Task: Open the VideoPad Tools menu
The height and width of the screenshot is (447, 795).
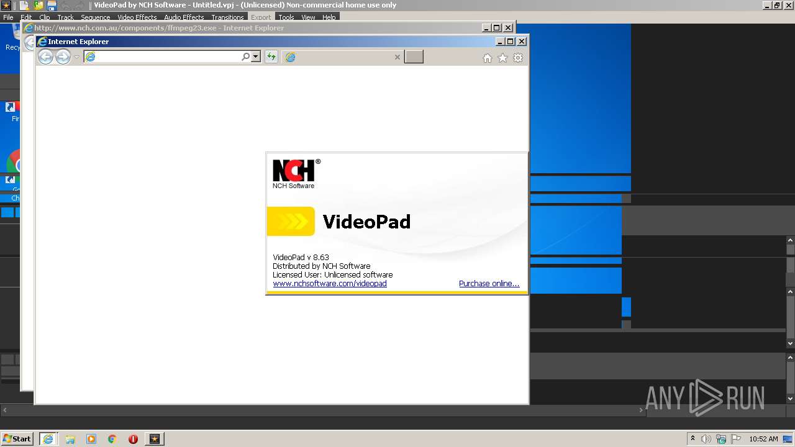Action: tap(286, 17)
